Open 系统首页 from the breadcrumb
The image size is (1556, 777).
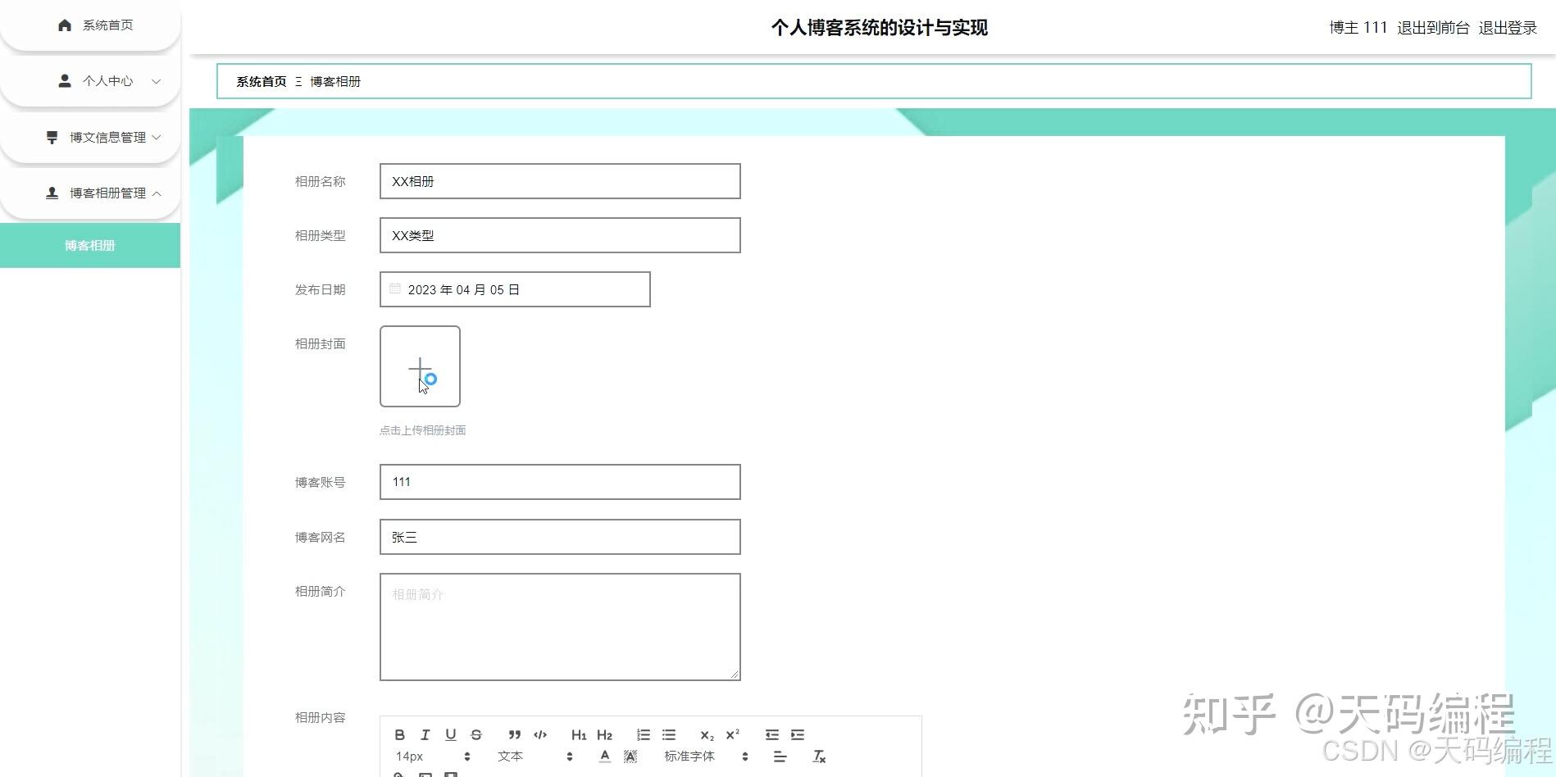click(x=259, y=81)
